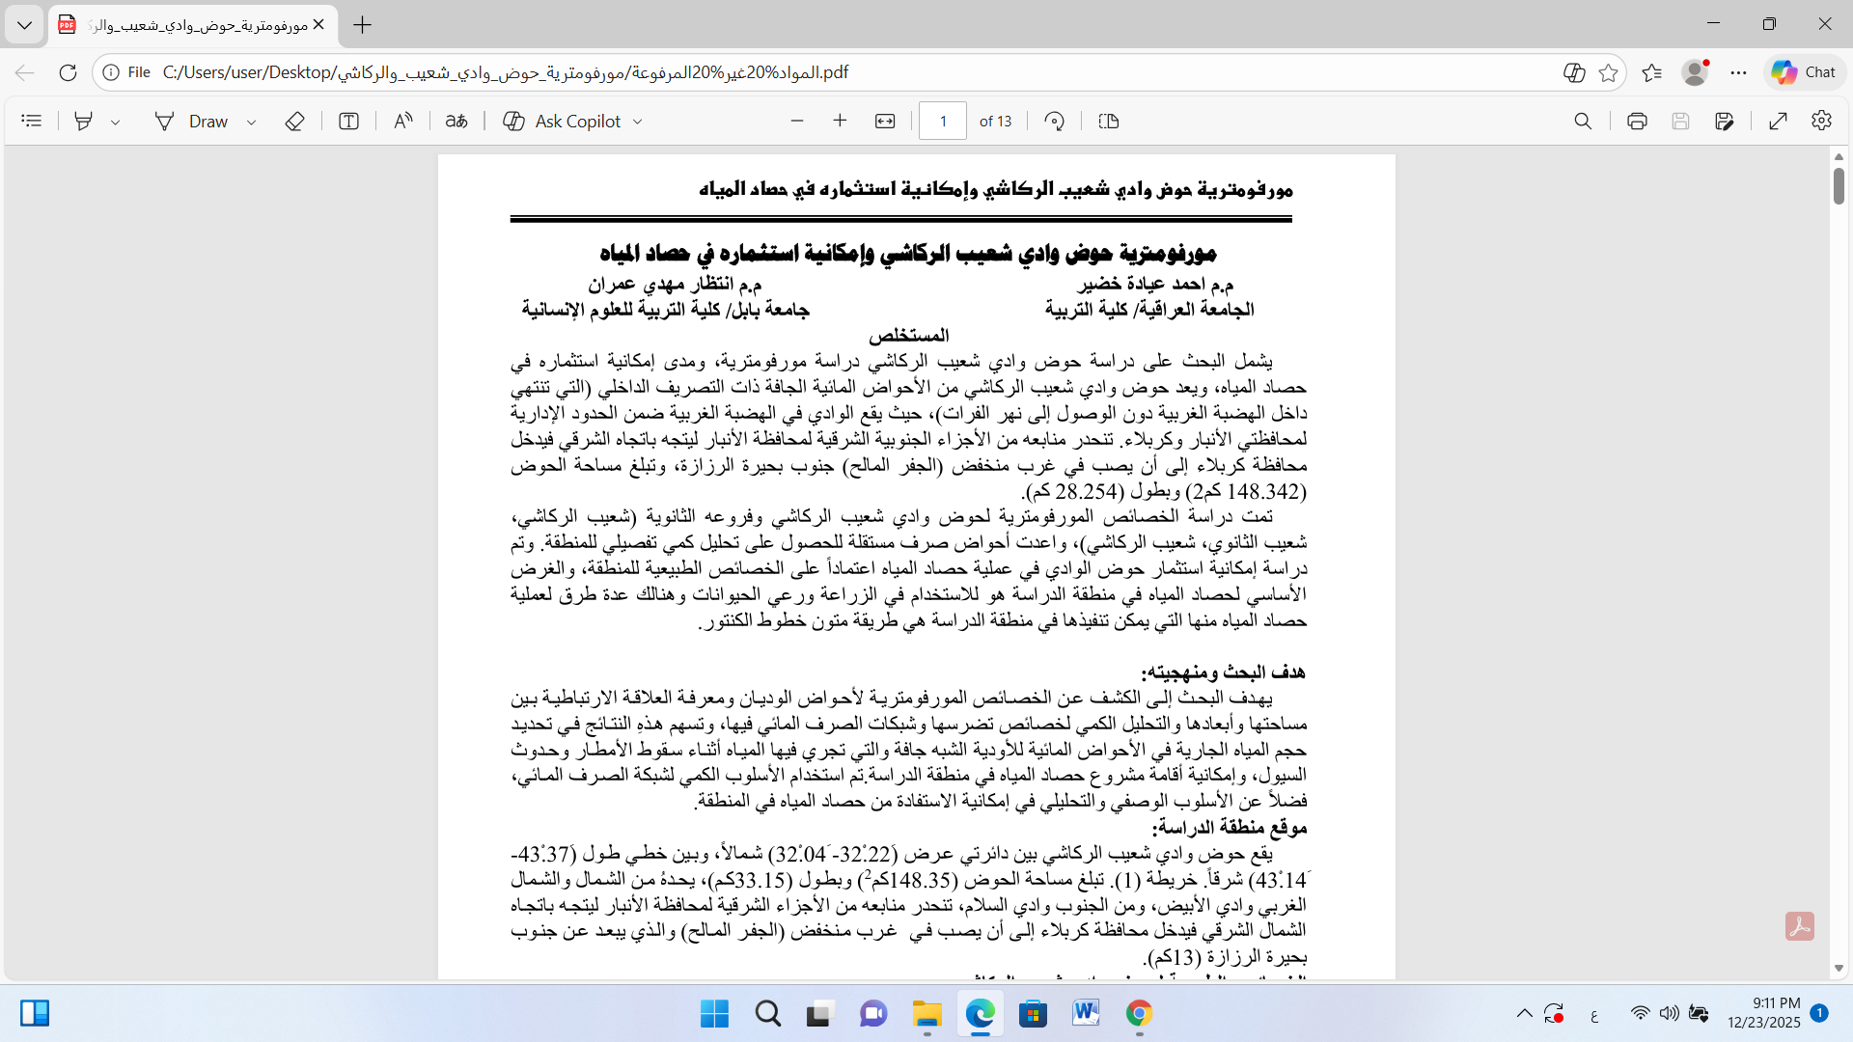Image resolution: width=1853 pixels, height=1042 pixels.
Task: Start Read aloud
Action: 403,121
